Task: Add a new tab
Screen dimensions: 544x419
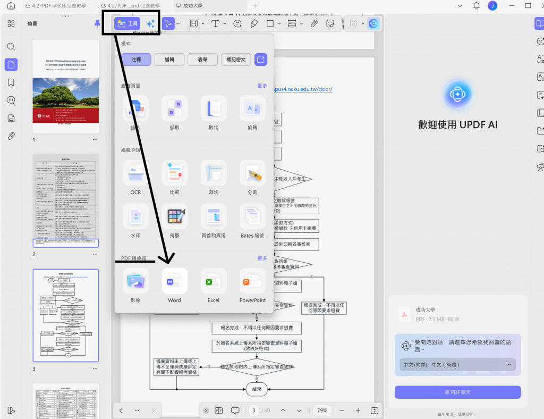Action: tap(256, 5)
